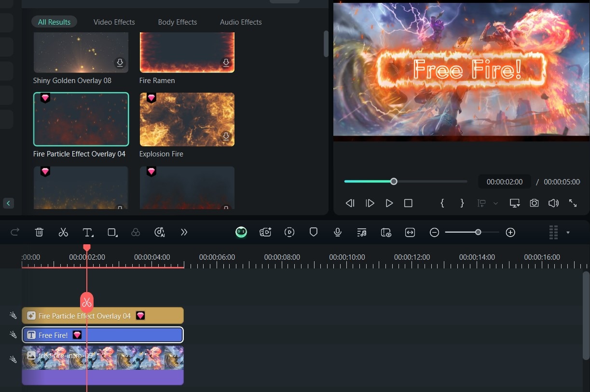Click the 00:00:08:00 mark on ruler
Viewport: 590px width, 392px height.
click(x=282, y=257)
